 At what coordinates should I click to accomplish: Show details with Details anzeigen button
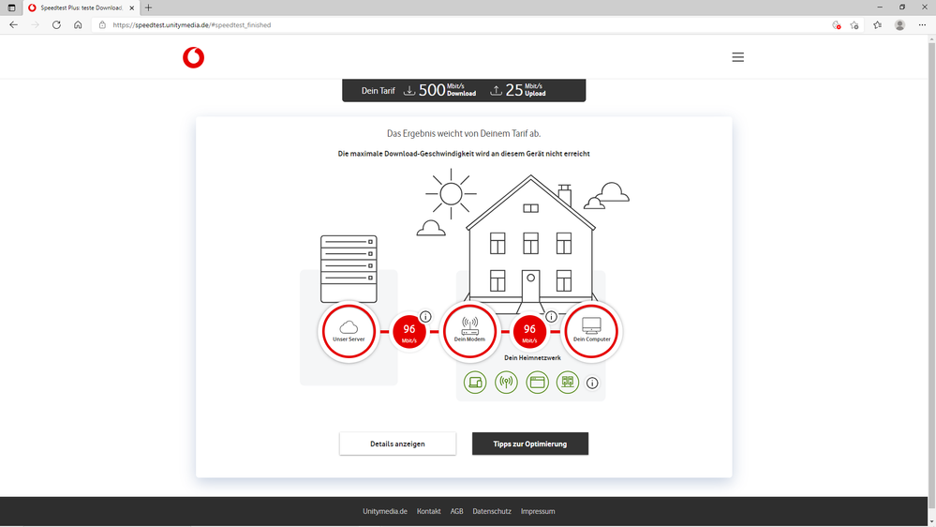coord(397,444)
